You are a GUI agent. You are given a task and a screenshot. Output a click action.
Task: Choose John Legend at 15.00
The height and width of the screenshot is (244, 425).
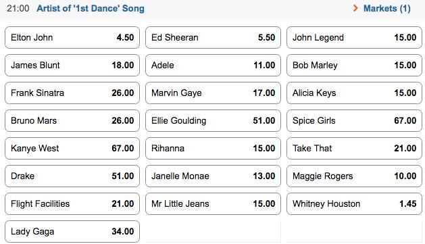(x=354, y=37)
